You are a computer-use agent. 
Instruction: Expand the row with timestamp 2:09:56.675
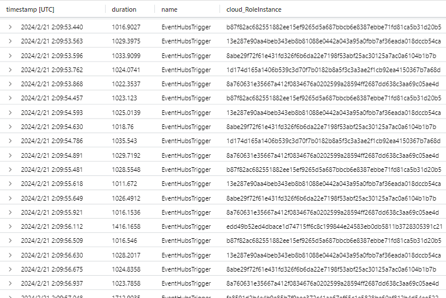[x=10, y=268]
